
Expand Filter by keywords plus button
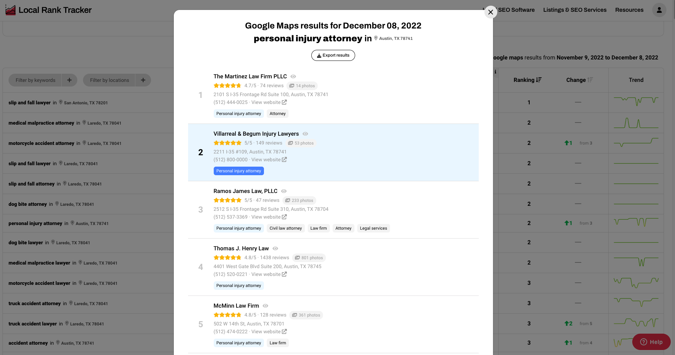click(x=69, y=80)
